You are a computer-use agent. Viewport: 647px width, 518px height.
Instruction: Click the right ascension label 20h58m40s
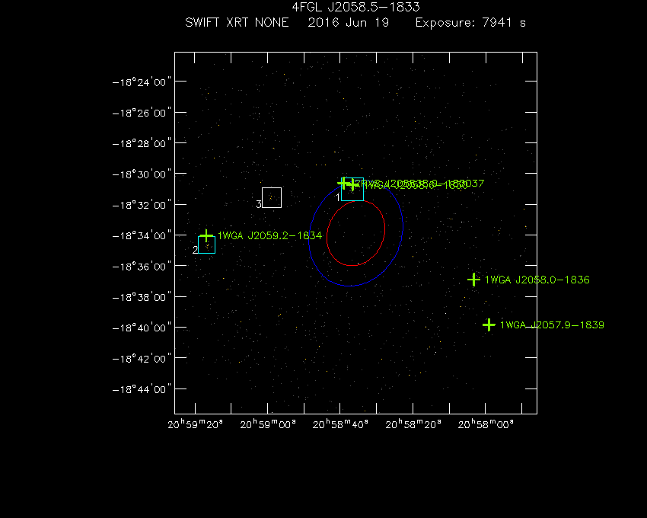340,424
